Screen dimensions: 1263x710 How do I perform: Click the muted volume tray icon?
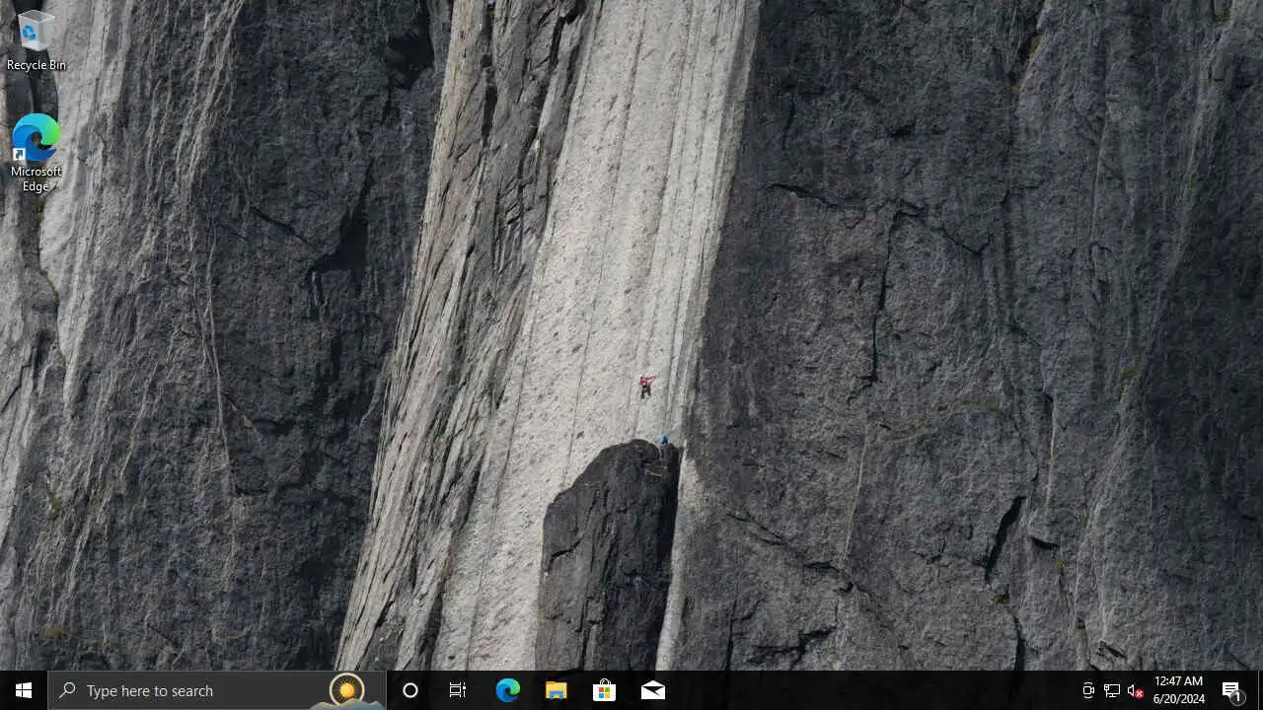pyautogui.click(x=1135, y=691)
